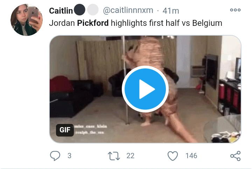Retweet using the arrows icon
252x169 pixels.
[114, 156]
